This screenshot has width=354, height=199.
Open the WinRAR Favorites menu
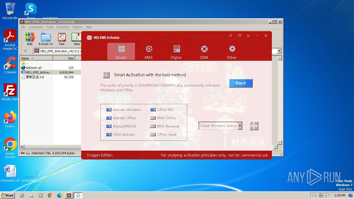click(x=63, y=27)
